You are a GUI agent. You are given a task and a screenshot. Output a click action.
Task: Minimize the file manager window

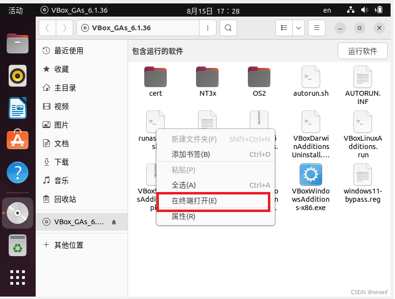pyautogui.click(x=340, y=28)
